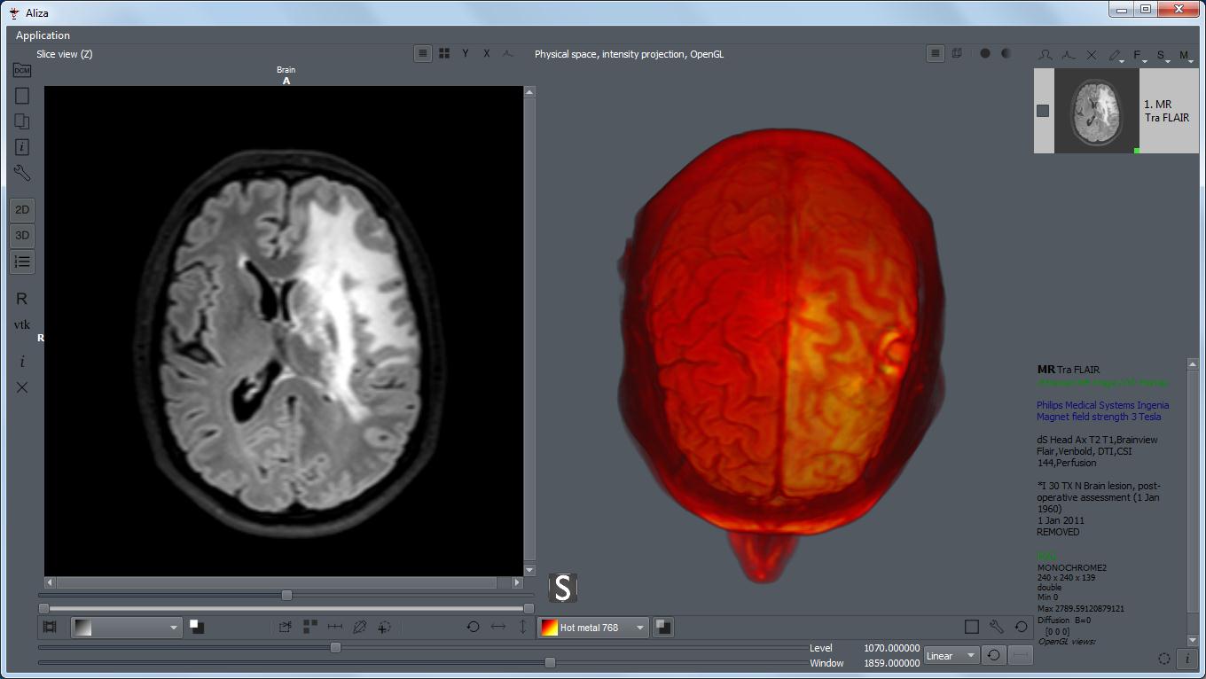Flip the image vertically with vertical arrows
The height and width of the screenshot is (679, 1206).
click(522, 627)
